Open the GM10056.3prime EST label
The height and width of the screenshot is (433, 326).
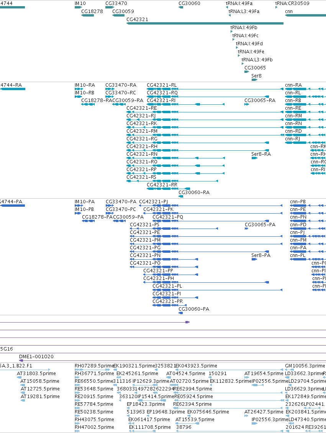305,366
